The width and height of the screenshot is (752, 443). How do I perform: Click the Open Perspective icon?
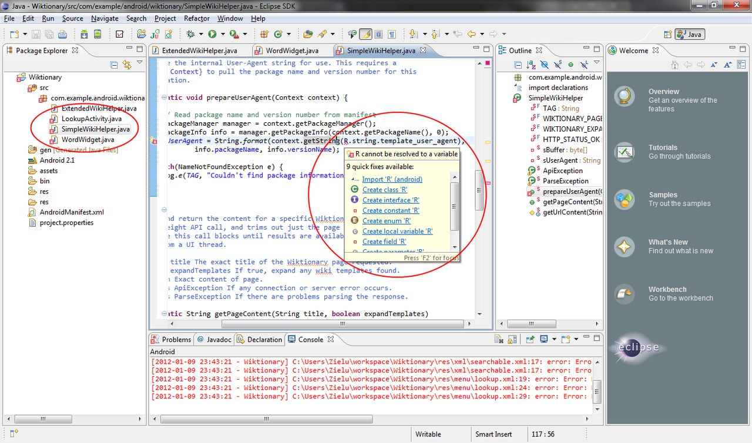(x=667, y=34)
